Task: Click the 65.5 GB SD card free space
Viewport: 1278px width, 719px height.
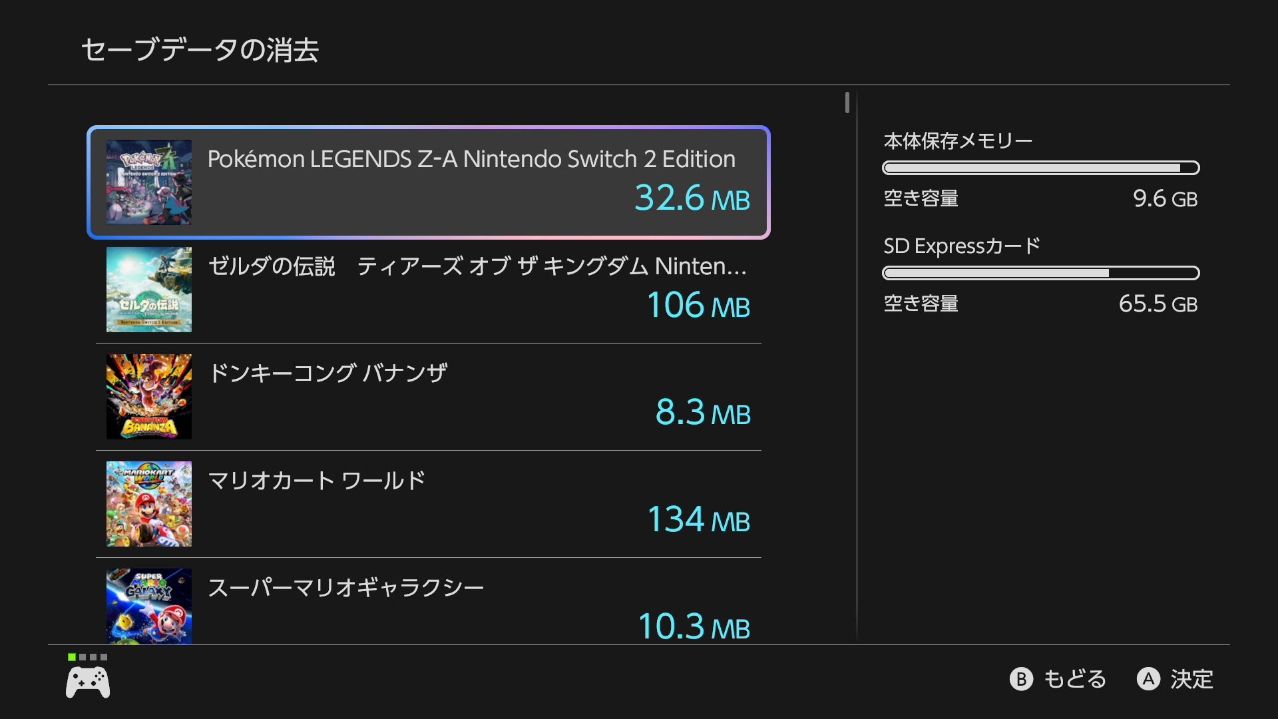Action: 1158,304
